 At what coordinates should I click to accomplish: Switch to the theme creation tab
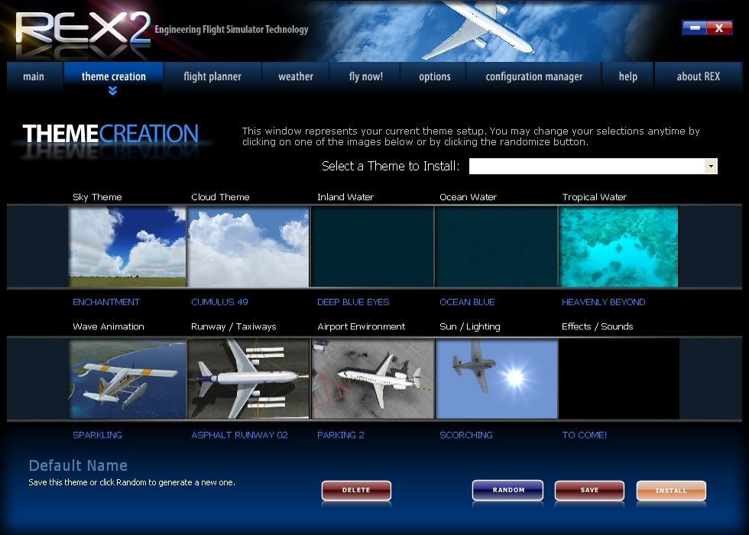click(113, 76)
